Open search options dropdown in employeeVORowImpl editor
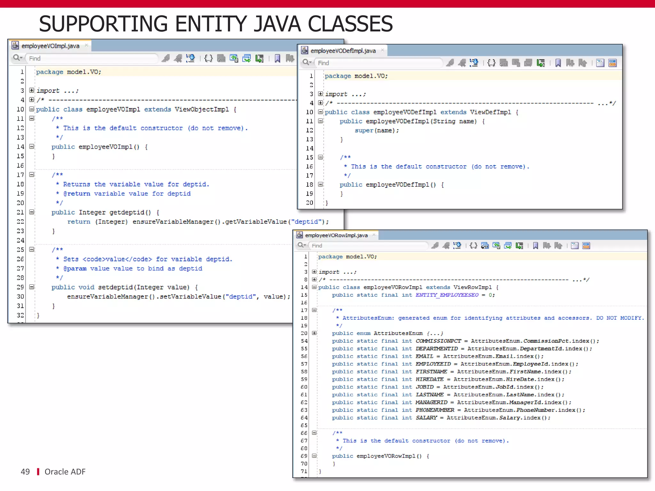Image resolution: width=655 pixels, height=491 pixels. pyautogui.click(x=302, y=245)
